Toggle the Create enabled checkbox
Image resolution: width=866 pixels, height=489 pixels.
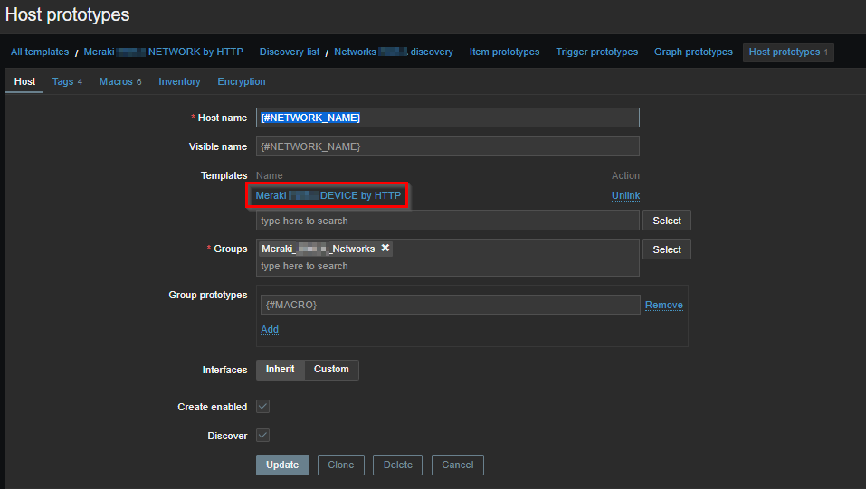pyautogui.click(x=263, y=407)
